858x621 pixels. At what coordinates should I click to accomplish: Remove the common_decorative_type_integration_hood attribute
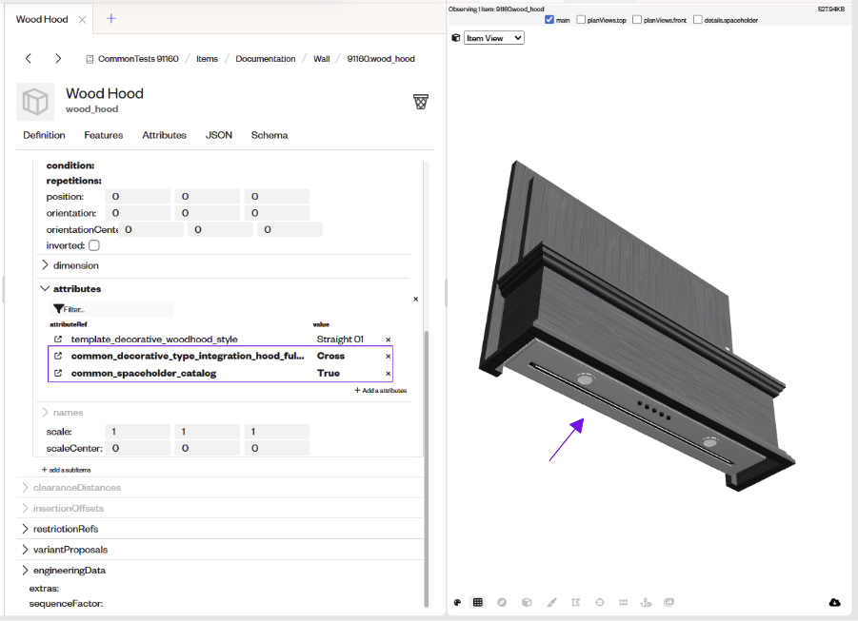click(x=389, y=357)
